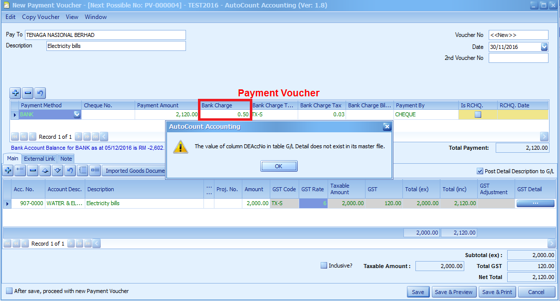Add a new detail line in Main tab
The image size is (560, 301).
click(8, 170)
